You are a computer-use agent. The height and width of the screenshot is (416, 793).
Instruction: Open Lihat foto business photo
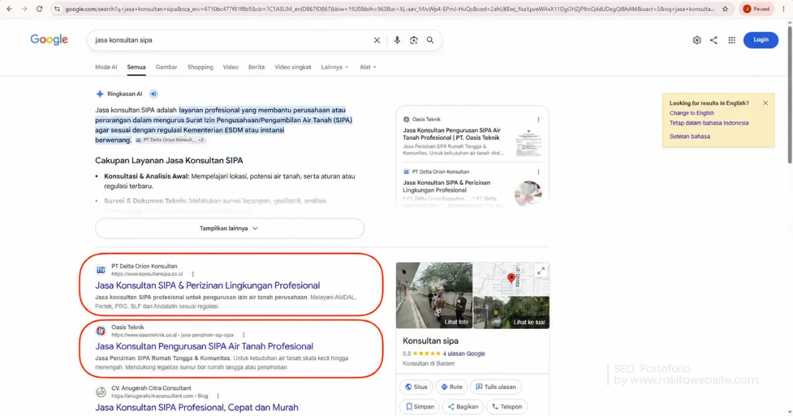[x=434, y=295]
